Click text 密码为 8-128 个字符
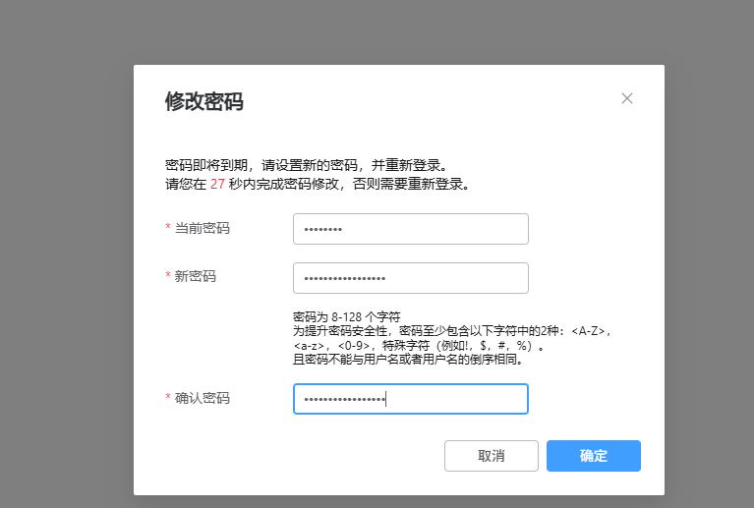Viewport: 754px width, 508px height. coord(346,317)
